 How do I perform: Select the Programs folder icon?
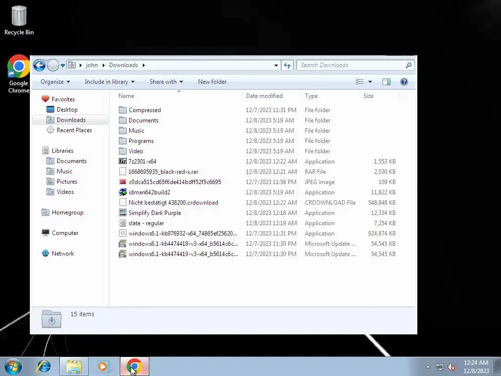123,141
